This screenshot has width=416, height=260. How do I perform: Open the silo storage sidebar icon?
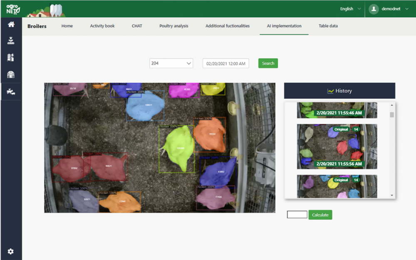pos(11,58)
